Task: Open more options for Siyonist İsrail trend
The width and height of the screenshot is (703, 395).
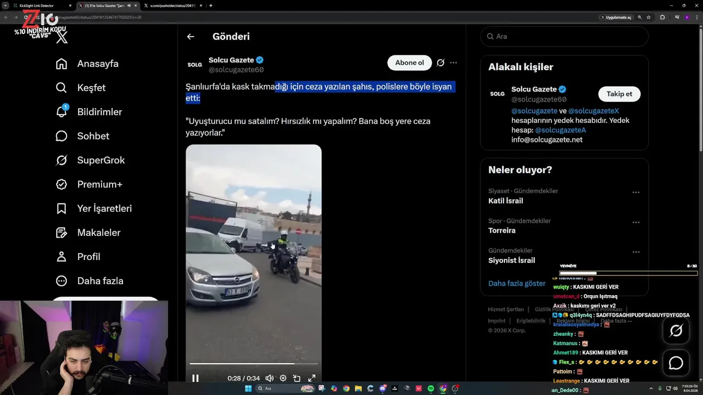Action: (636, 252)
